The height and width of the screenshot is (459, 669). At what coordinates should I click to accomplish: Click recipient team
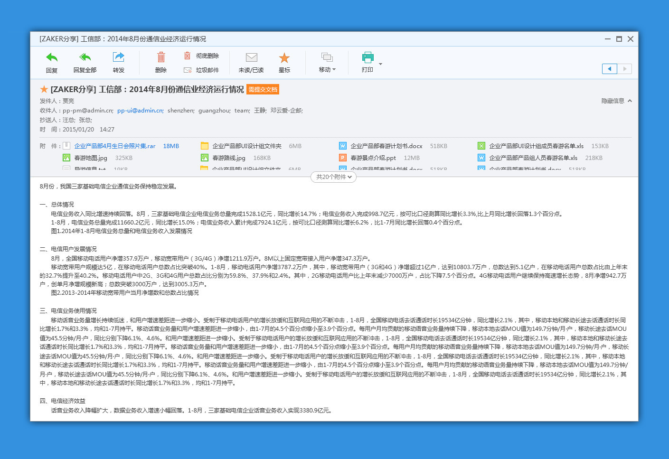pyautogui.click(x=242, y=111)
